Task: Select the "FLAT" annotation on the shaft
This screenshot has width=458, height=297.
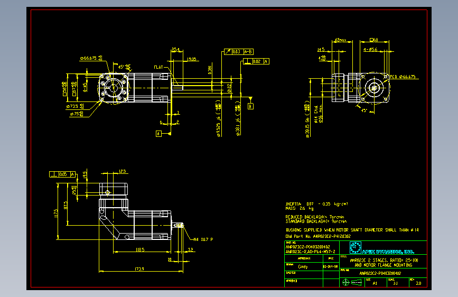Action: point(158,67)
